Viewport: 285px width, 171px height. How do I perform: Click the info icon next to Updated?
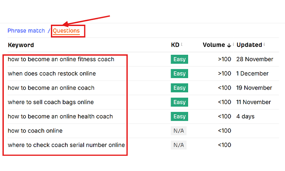click(264, 44)
